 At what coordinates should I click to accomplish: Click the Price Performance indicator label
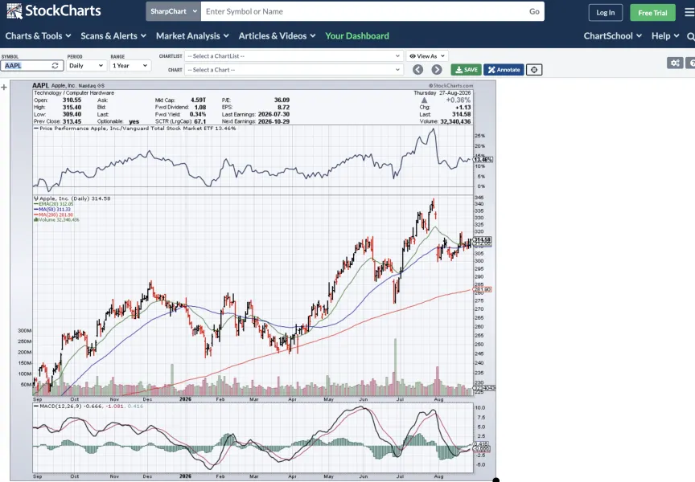[x=135, y=129]
